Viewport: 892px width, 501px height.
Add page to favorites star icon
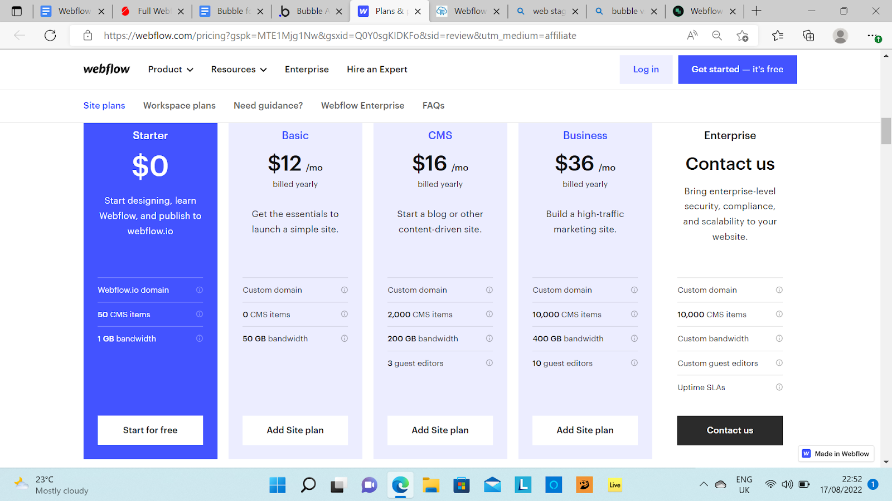(742, 36)
